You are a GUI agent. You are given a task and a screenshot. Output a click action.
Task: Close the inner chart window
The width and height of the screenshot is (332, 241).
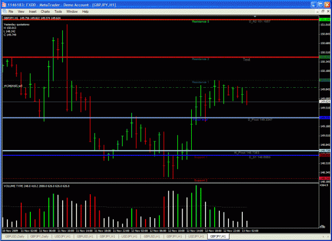[x=328, y=11]
